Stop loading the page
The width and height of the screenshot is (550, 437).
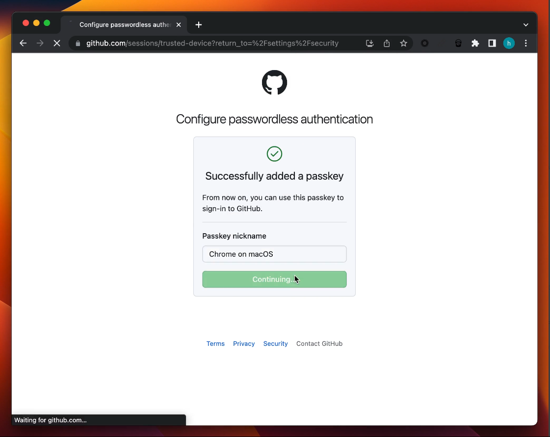point(57,43)
